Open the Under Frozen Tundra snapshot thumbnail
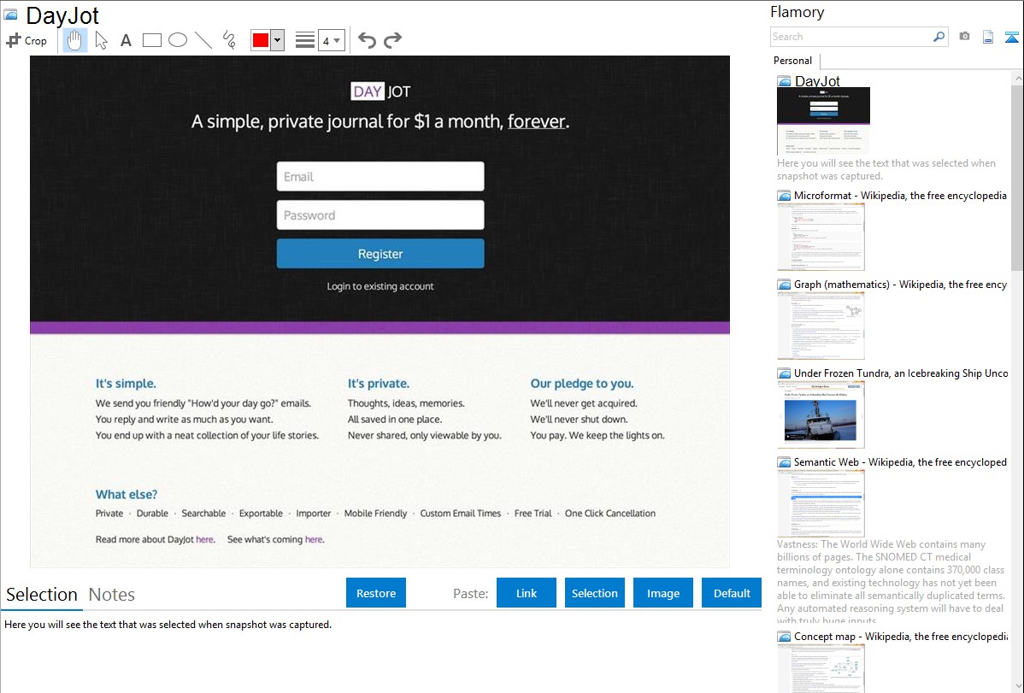The width and height of the screenshot is (1024, 693). pyautogui.click(x=821, y=414)
